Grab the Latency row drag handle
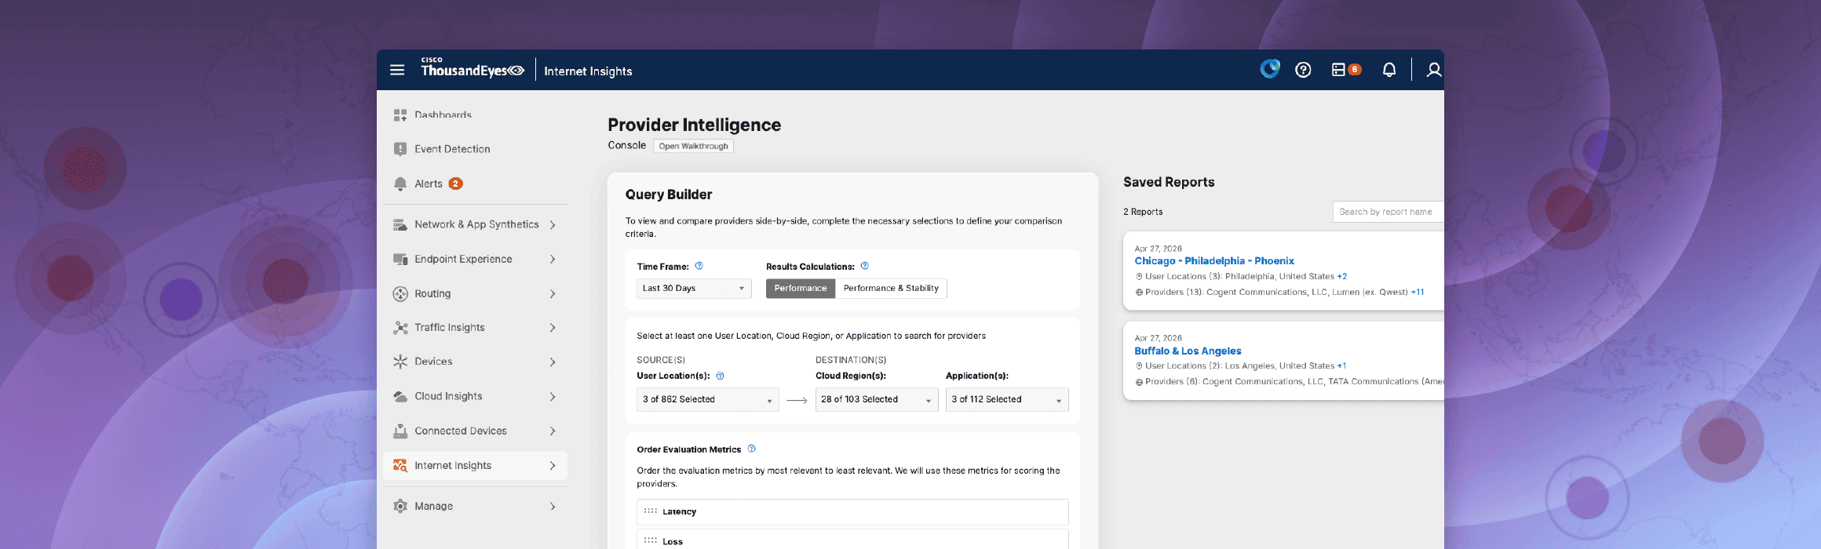The image size is (1821, 549). click(x=651, y=511)
